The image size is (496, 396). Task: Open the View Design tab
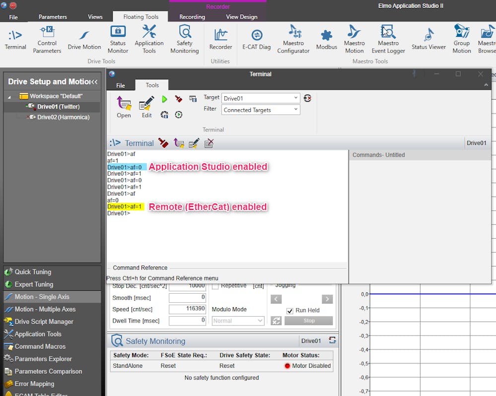pos(242,17)
